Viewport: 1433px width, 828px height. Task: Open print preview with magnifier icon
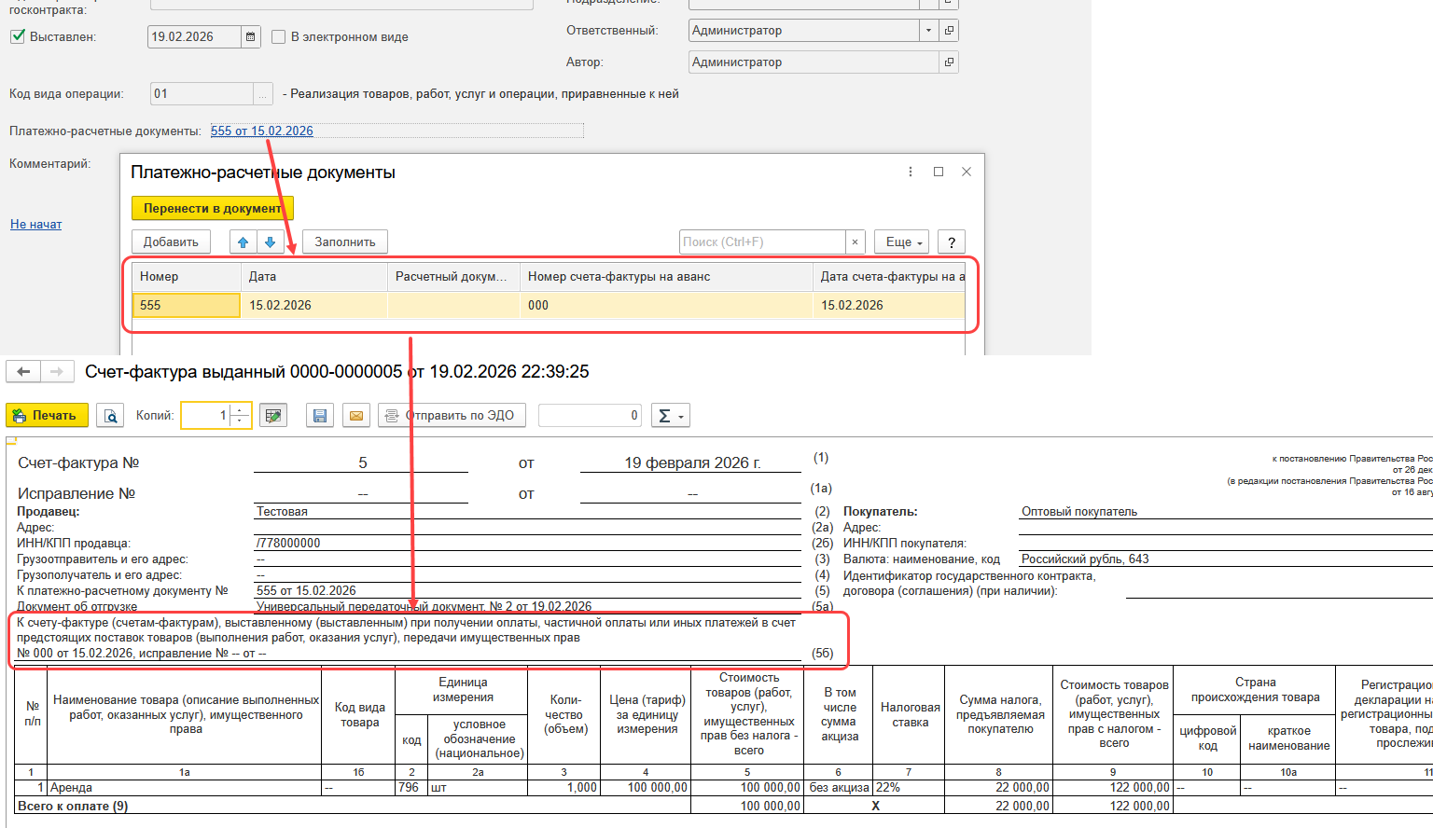tap(111, 416)
